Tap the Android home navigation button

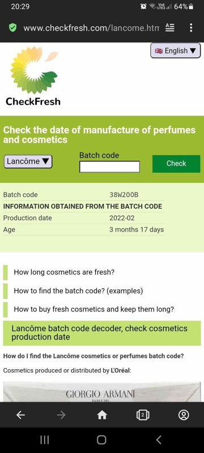[101, 440]
